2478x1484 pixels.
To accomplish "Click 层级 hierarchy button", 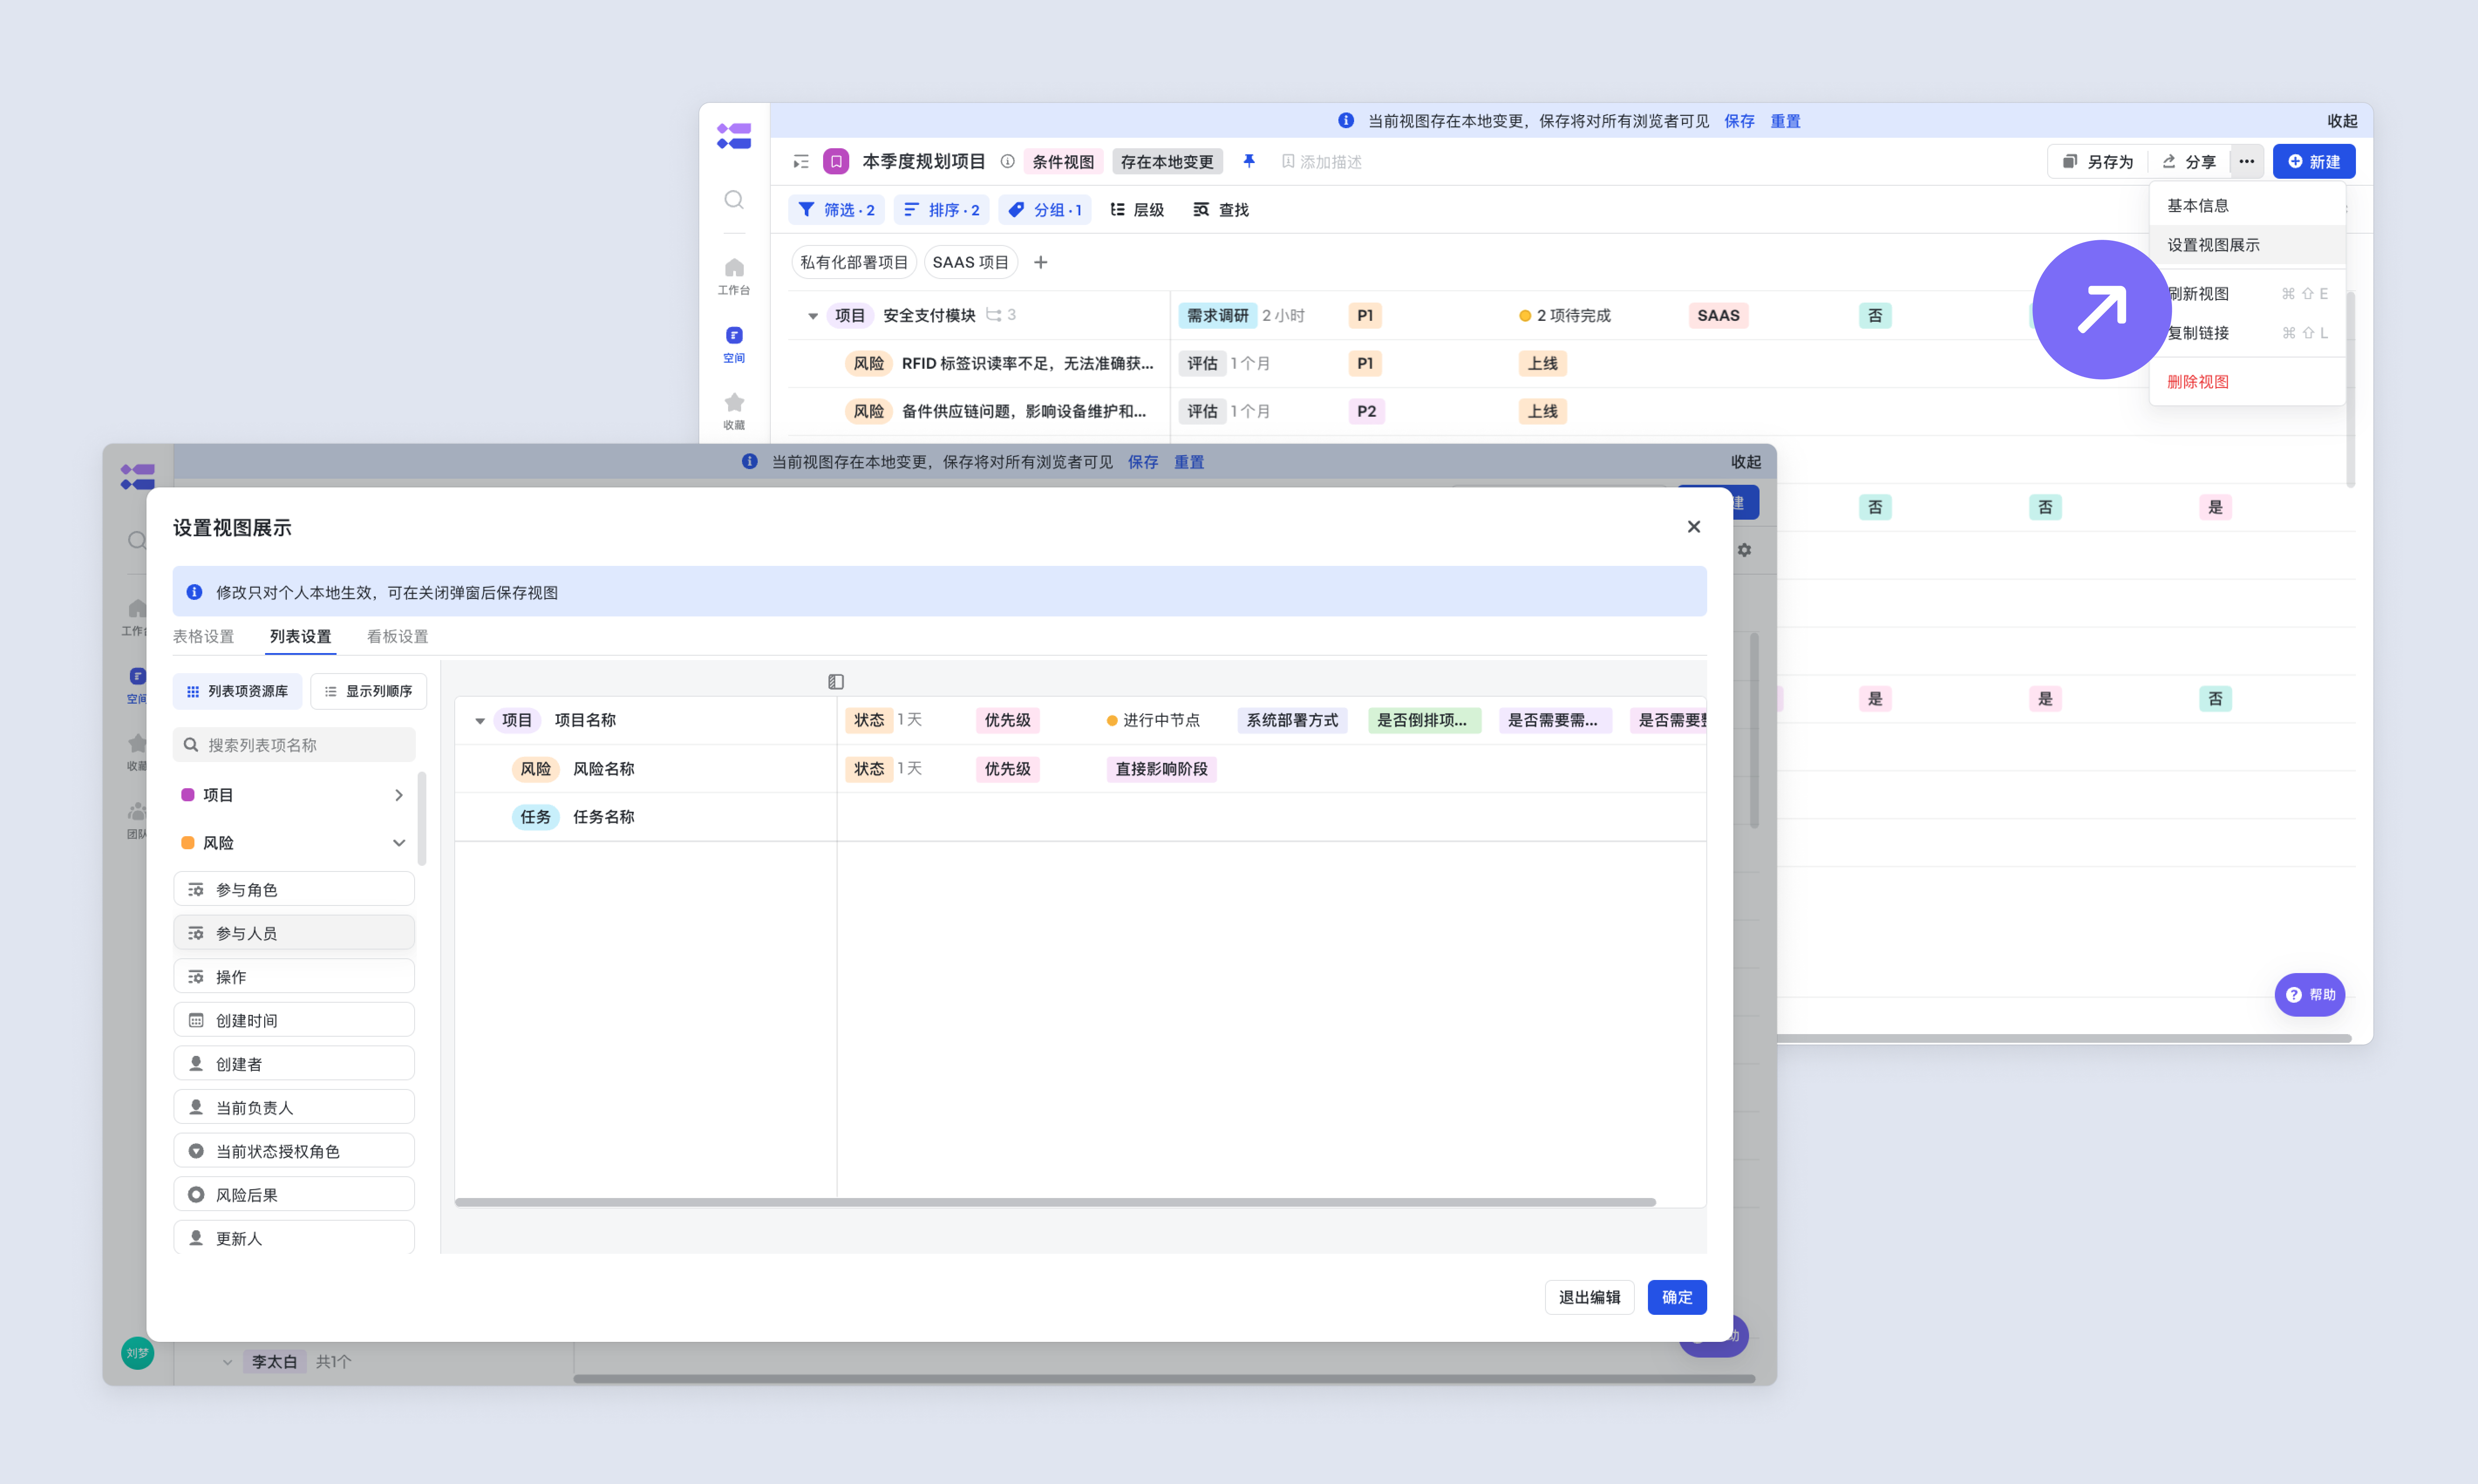I will click(1138, 210).
